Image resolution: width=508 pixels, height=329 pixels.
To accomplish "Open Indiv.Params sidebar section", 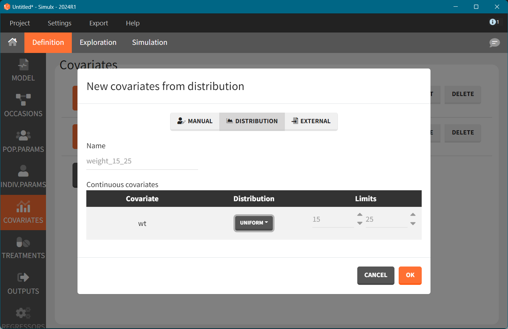I will click(x=23, y=177).
